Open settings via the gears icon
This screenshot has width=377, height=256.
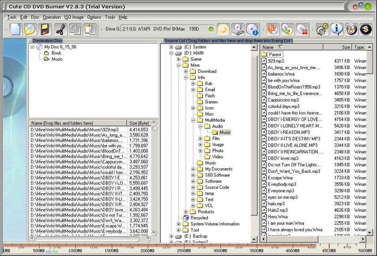[322, 30]
